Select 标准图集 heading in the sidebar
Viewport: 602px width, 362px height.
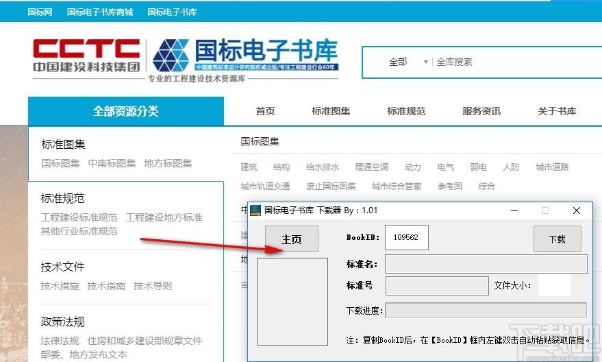[x=63, y=144]
